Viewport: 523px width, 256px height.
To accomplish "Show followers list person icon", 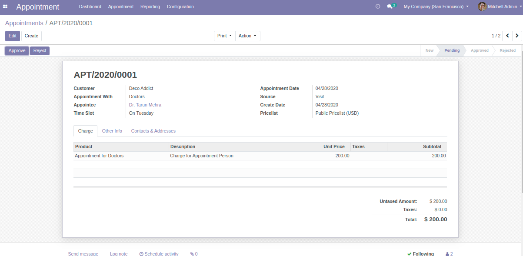I will point(447,254).
